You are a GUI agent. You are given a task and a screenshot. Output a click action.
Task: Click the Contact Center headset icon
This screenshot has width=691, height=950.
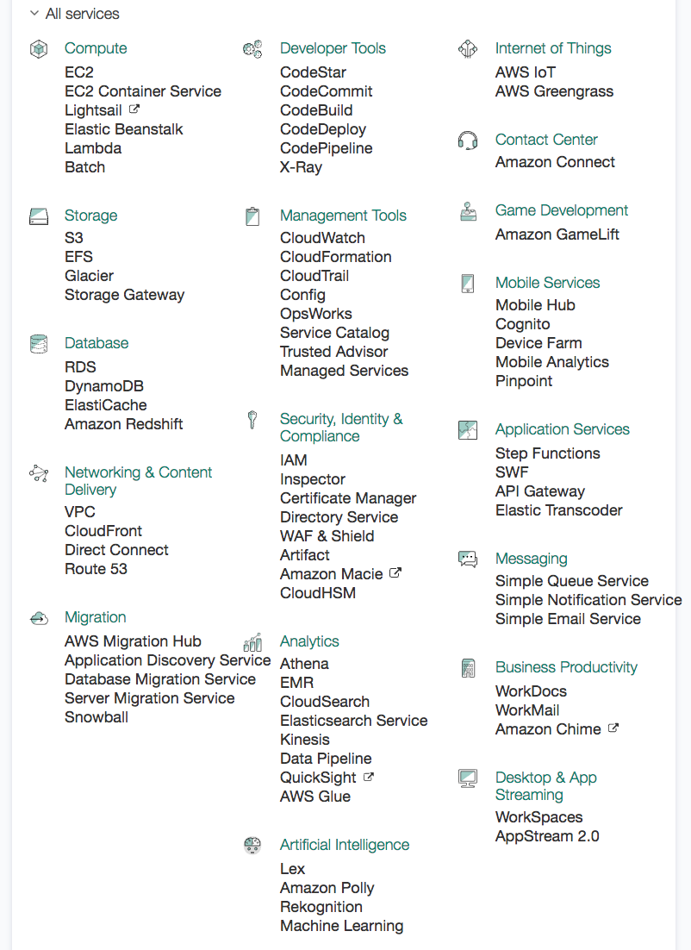[x=468, y=141]
